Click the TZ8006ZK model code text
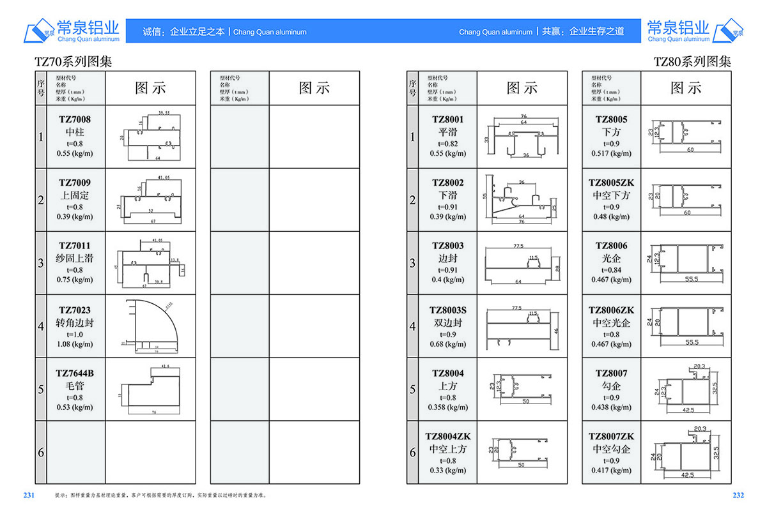This screenshot has width=767, height=521. [612, 310]
